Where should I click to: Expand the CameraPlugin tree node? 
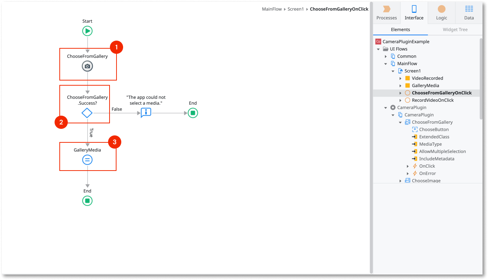tap(385, 107)
